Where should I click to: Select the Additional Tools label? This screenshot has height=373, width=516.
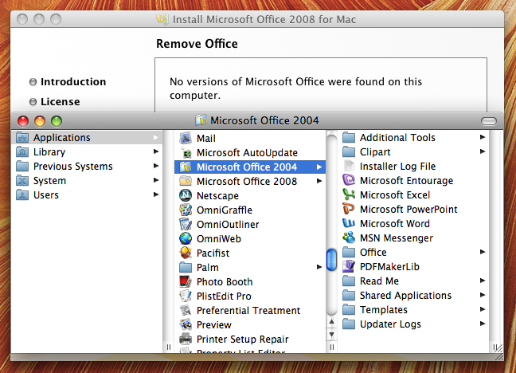pos(397,137)
